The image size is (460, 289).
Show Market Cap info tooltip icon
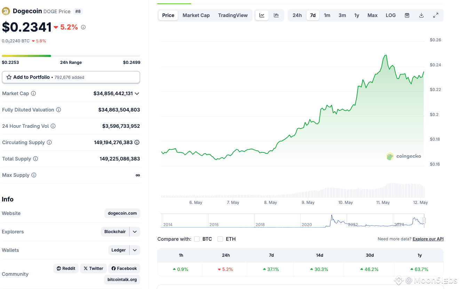(x=33, y=93)
